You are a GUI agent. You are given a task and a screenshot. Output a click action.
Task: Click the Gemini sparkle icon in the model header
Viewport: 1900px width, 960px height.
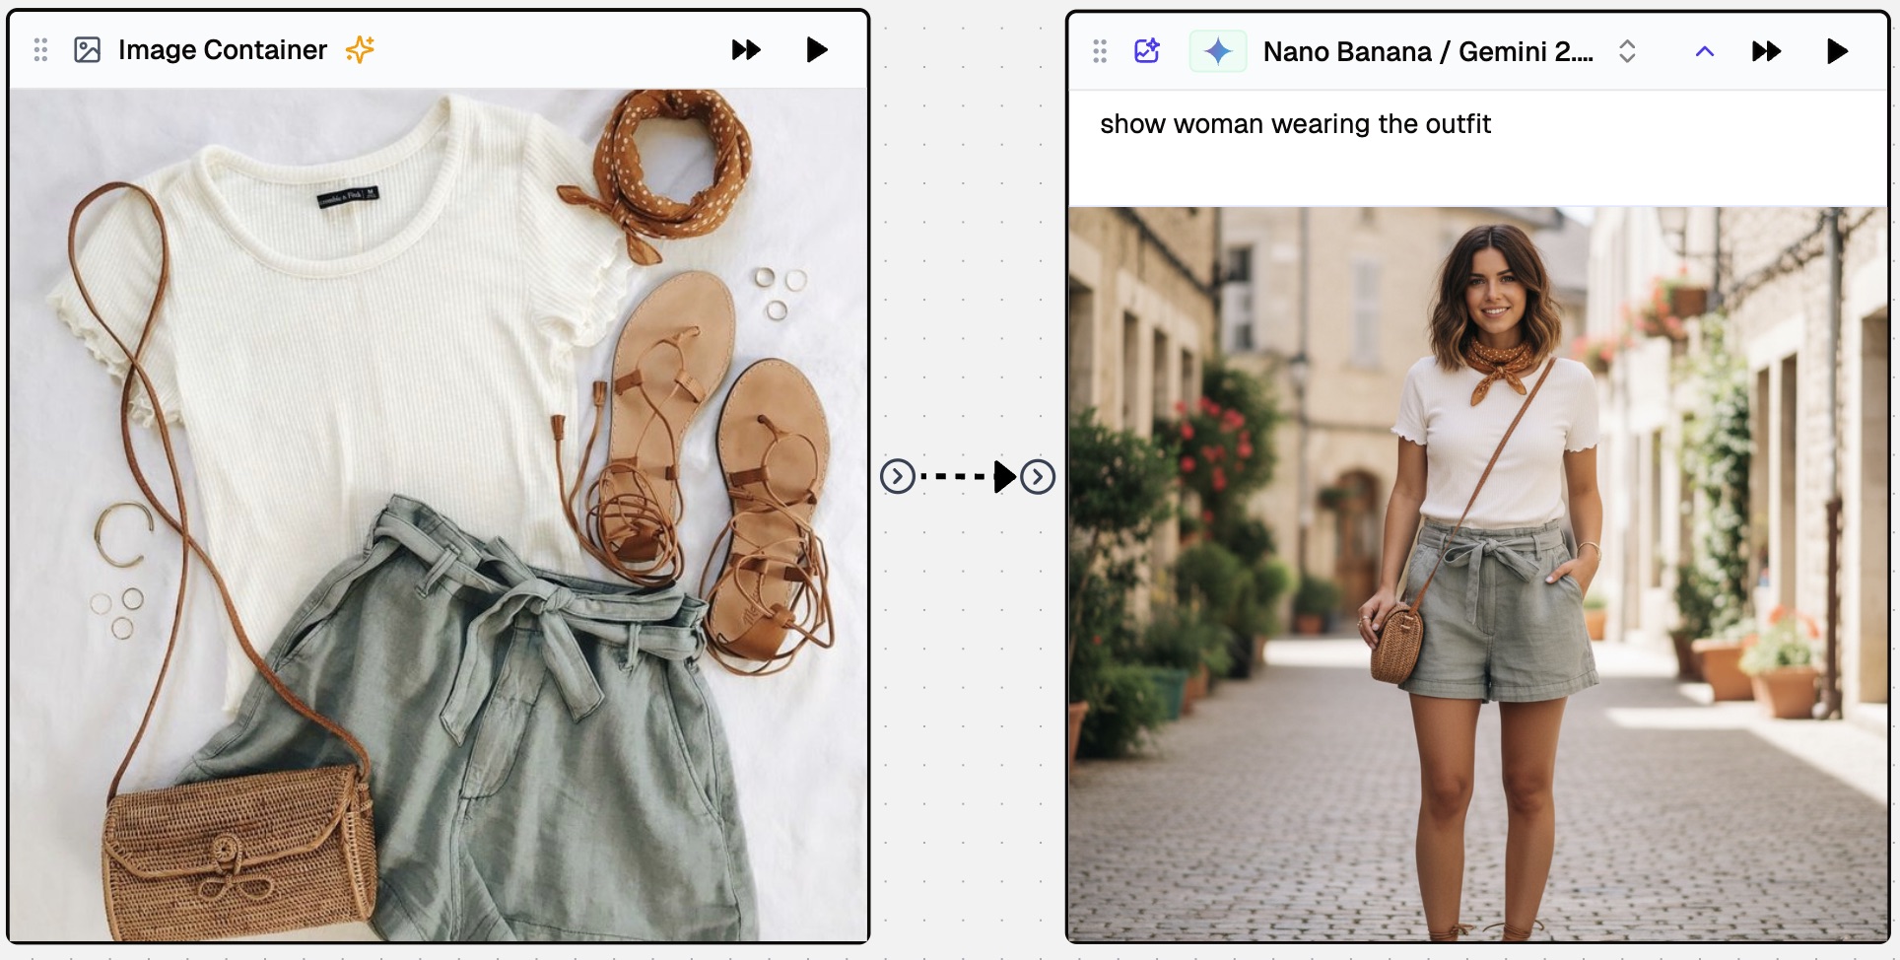[x=1219, y=50]
